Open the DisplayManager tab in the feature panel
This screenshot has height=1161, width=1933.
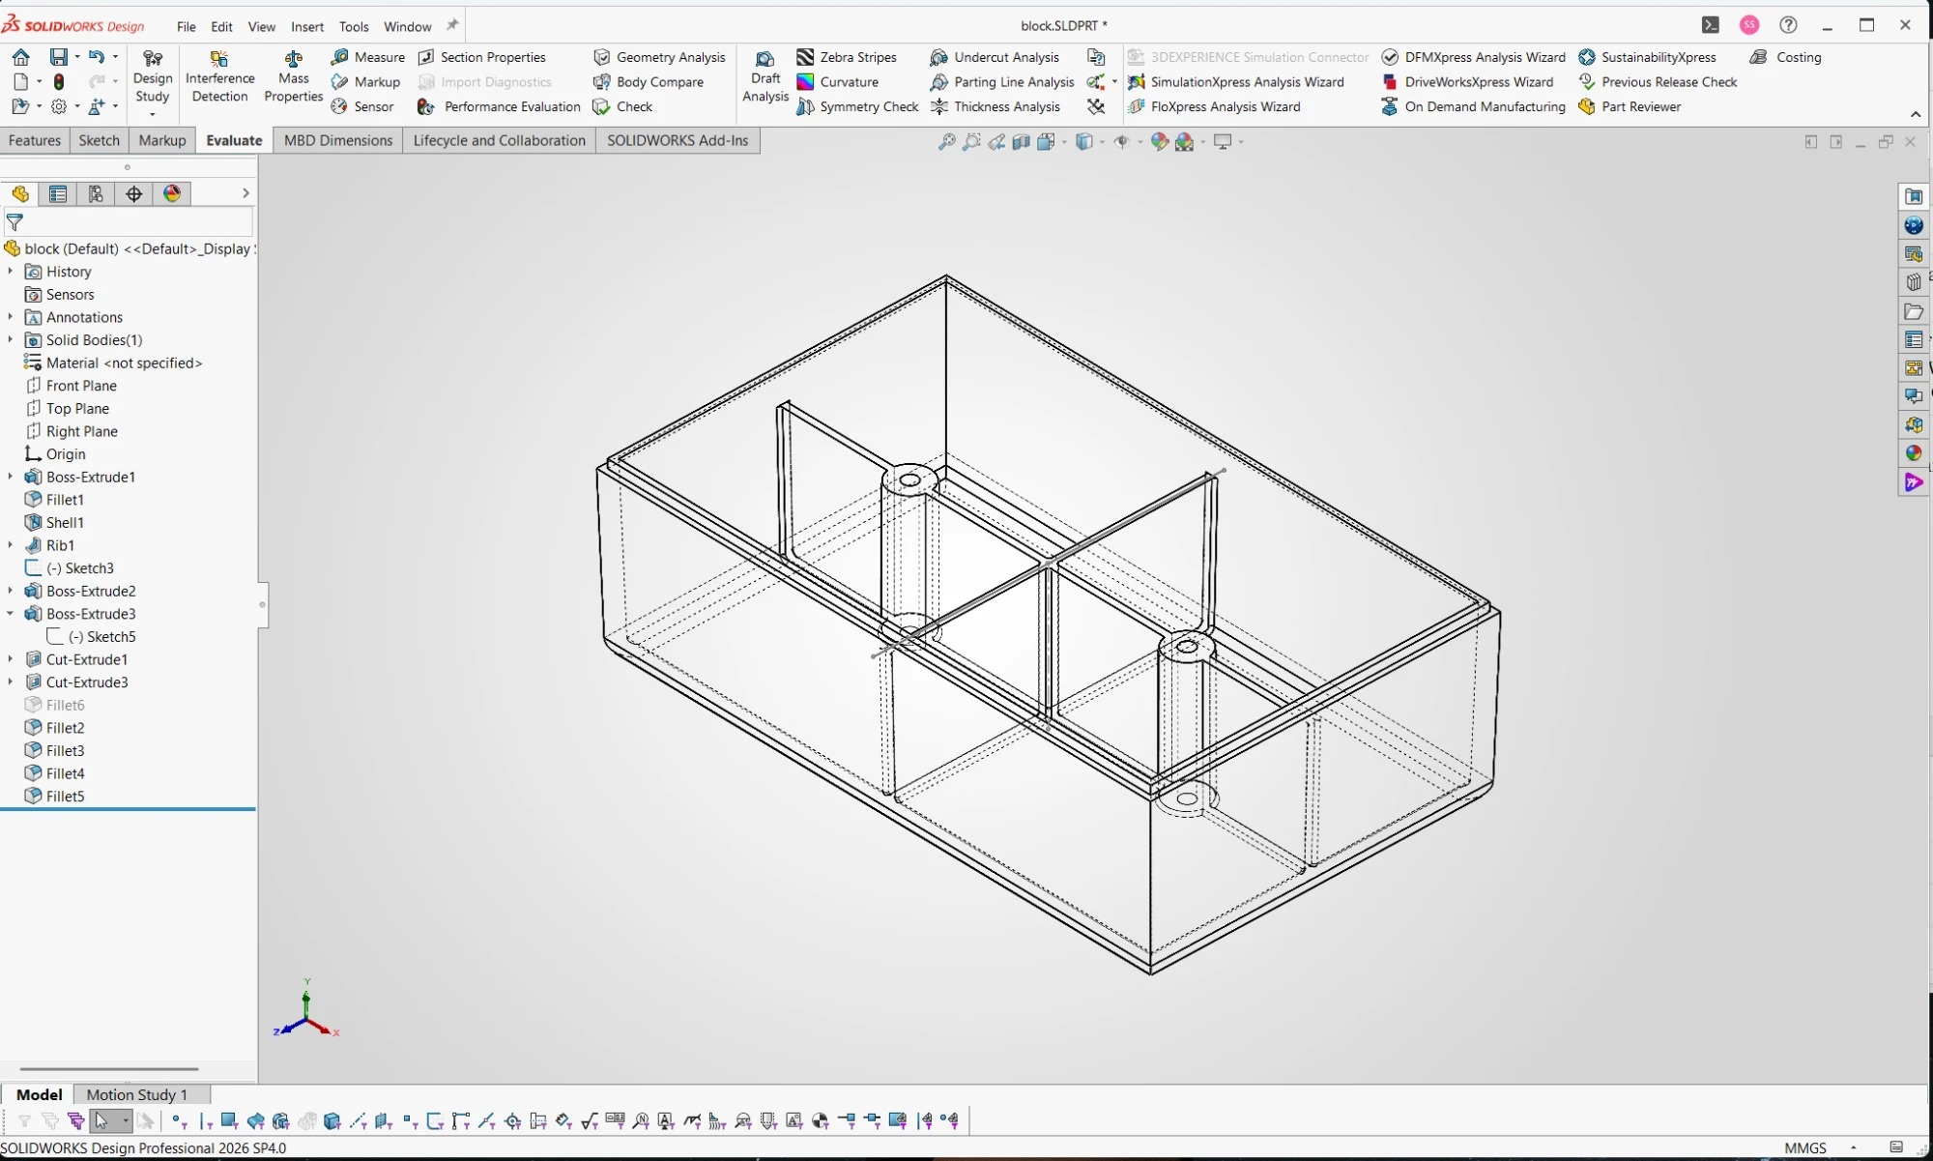click(x=172, y=194)
